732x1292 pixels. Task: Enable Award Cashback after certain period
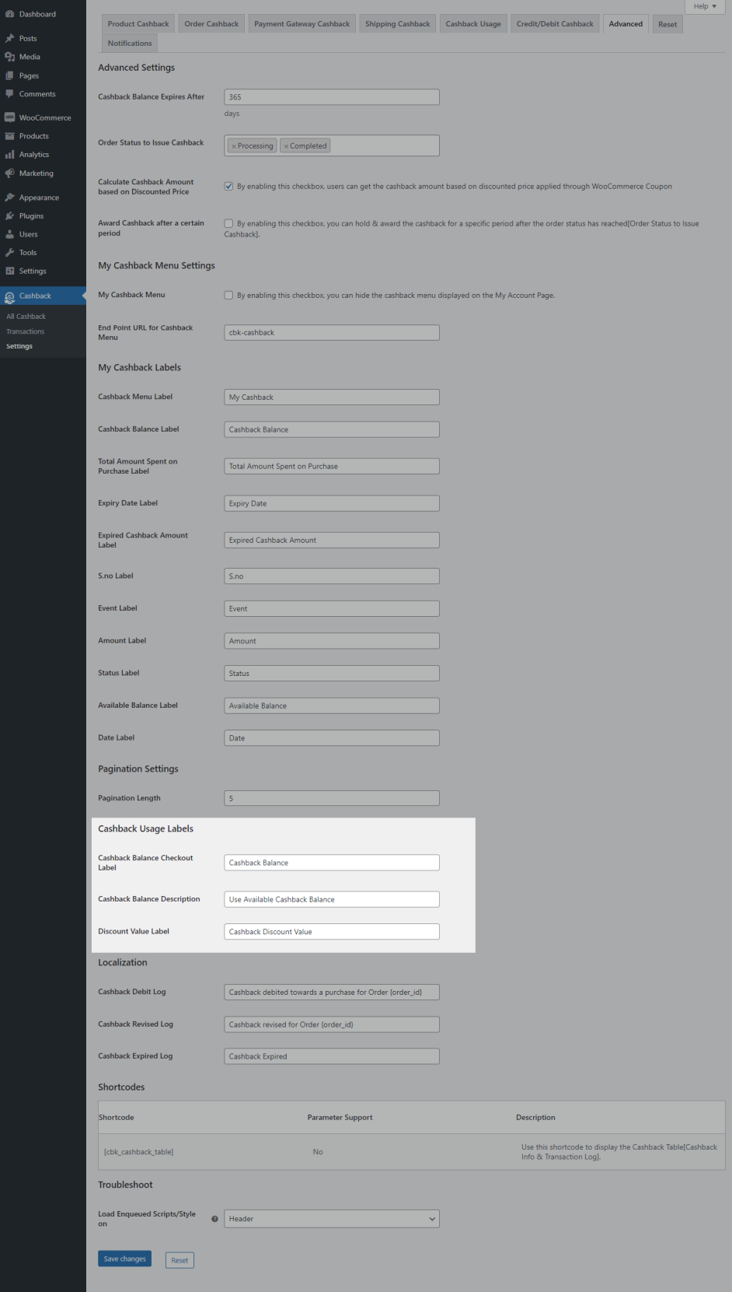click(x=228, y=224)
